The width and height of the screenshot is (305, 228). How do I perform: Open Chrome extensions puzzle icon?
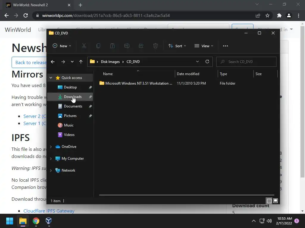pyautogui.click(x=279, y=15)
